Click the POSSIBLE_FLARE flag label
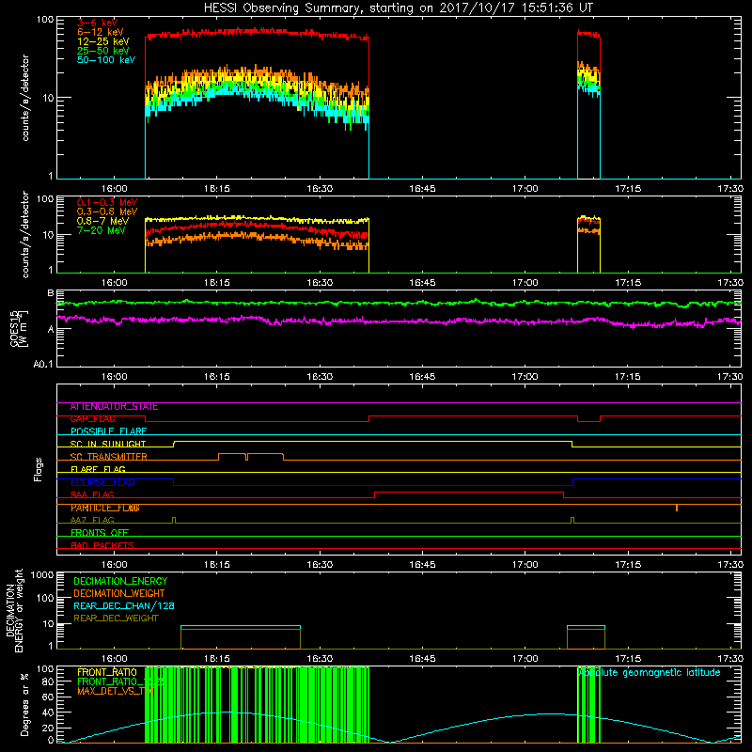The height and width of the screenshot is (752, 752). [108, 431]
